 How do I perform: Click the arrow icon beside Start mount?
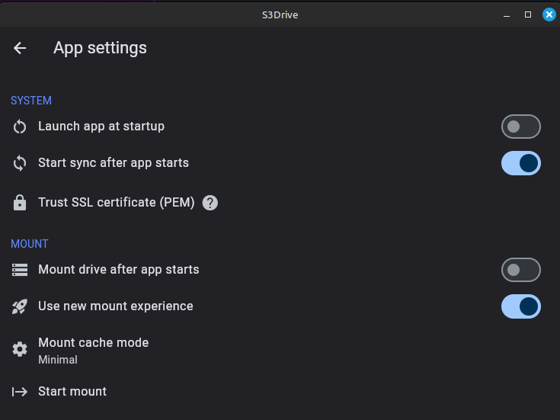coord(20,392)
